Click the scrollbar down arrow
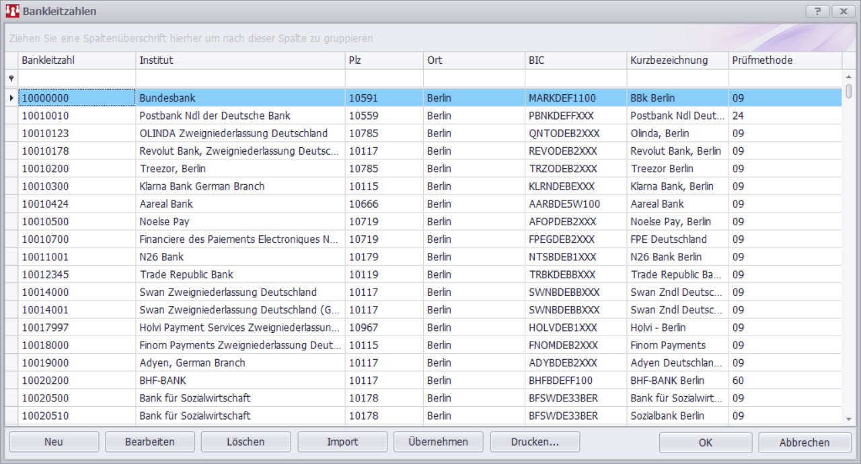This screenshot has height=464, width=861. coord(848,419)
